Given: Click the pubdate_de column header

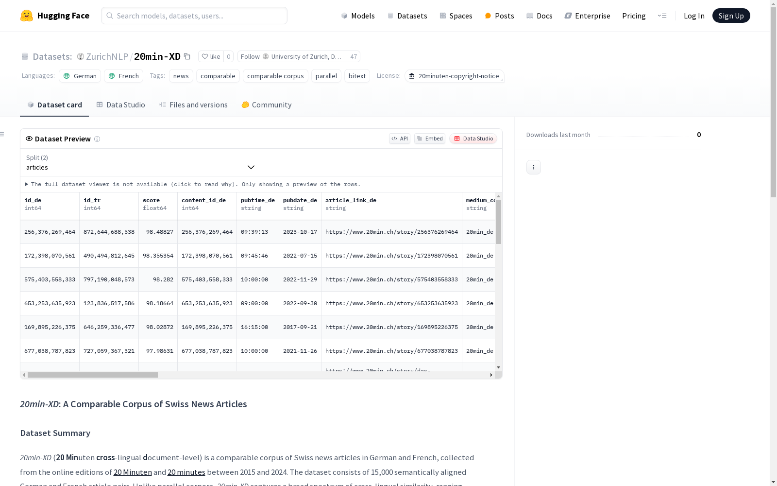Looking at the screenshot, I should 300,206.
